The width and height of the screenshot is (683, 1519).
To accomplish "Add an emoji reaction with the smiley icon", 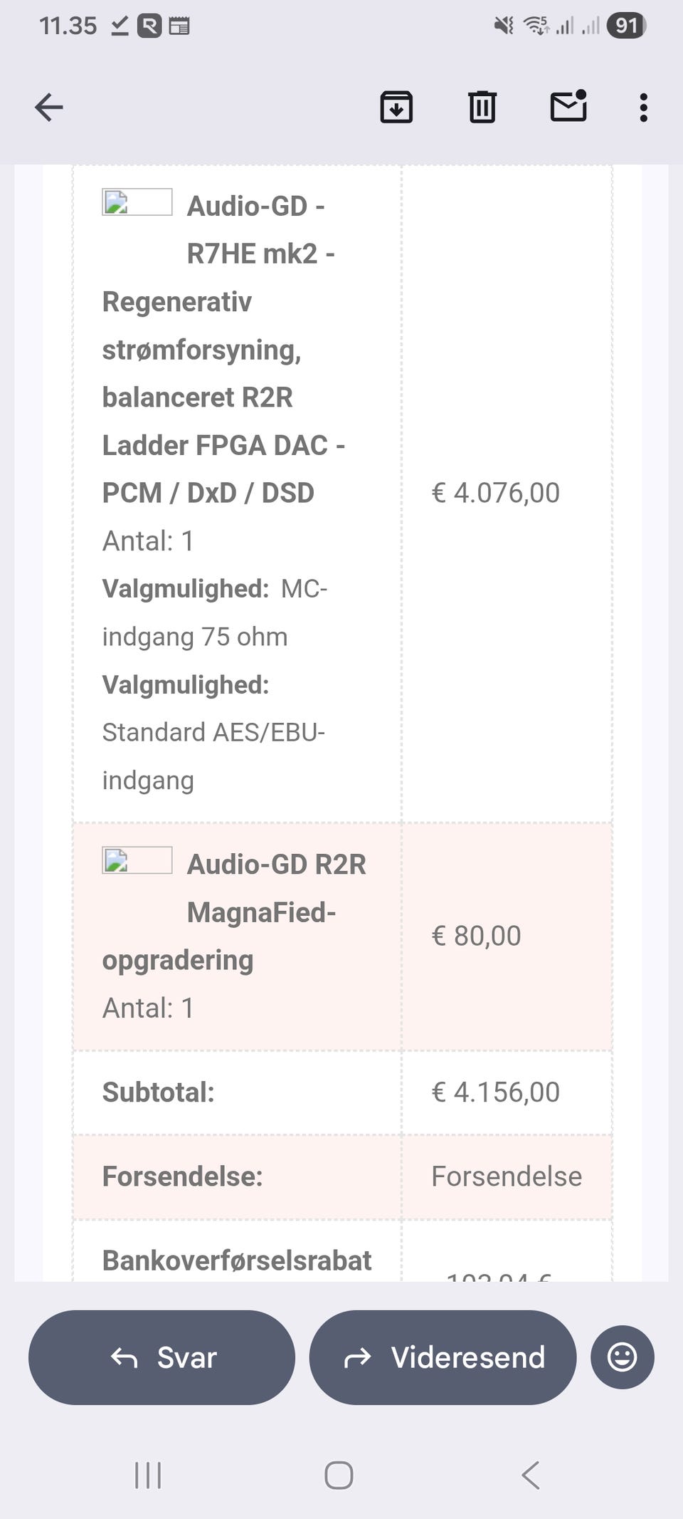I will pos(622,1357).
